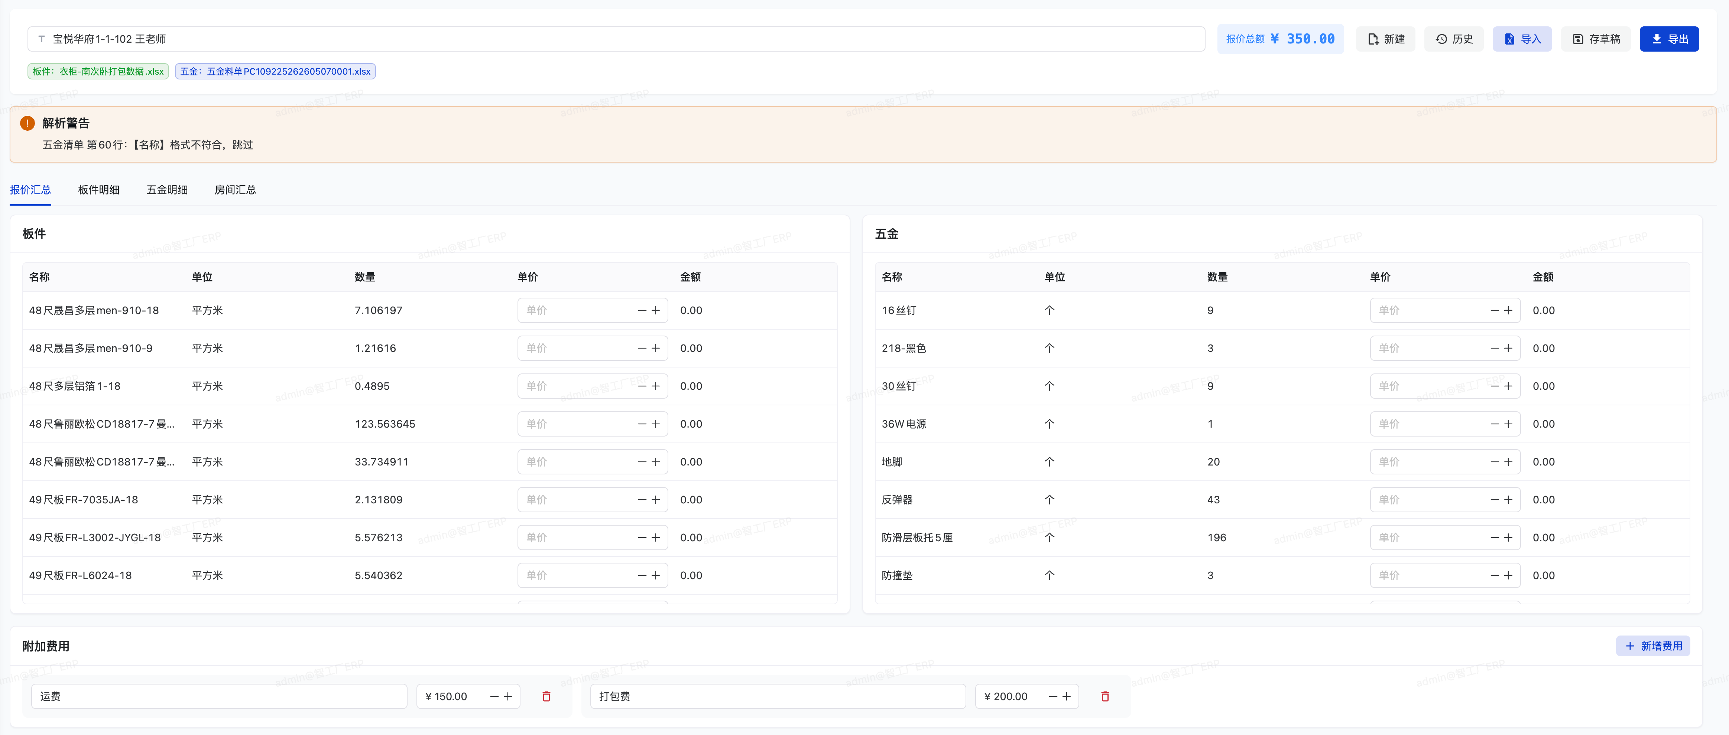This screenshot has width=1729, height=735.
Task: Decrease 打包费 amount with minus
Action: pos(1052,696)
